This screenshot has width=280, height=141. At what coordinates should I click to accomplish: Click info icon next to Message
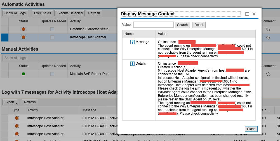(132, 42)
